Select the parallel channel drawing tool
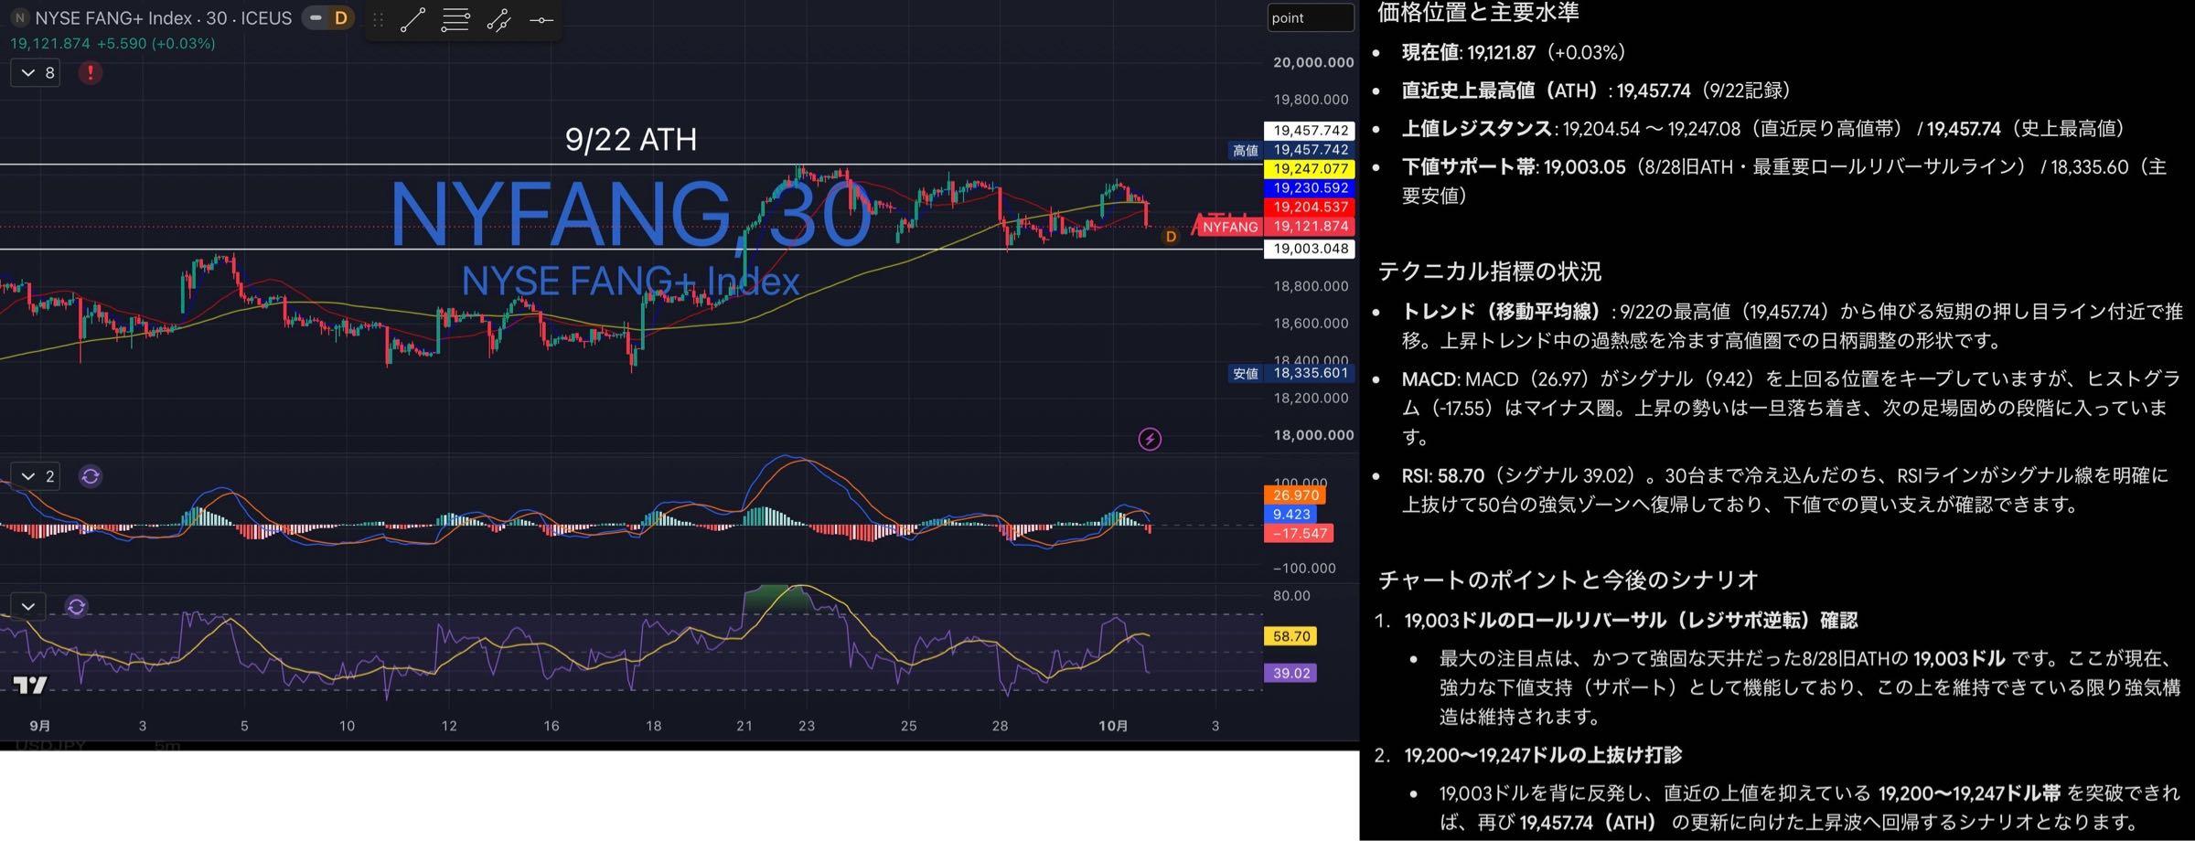 click(498, 19)
